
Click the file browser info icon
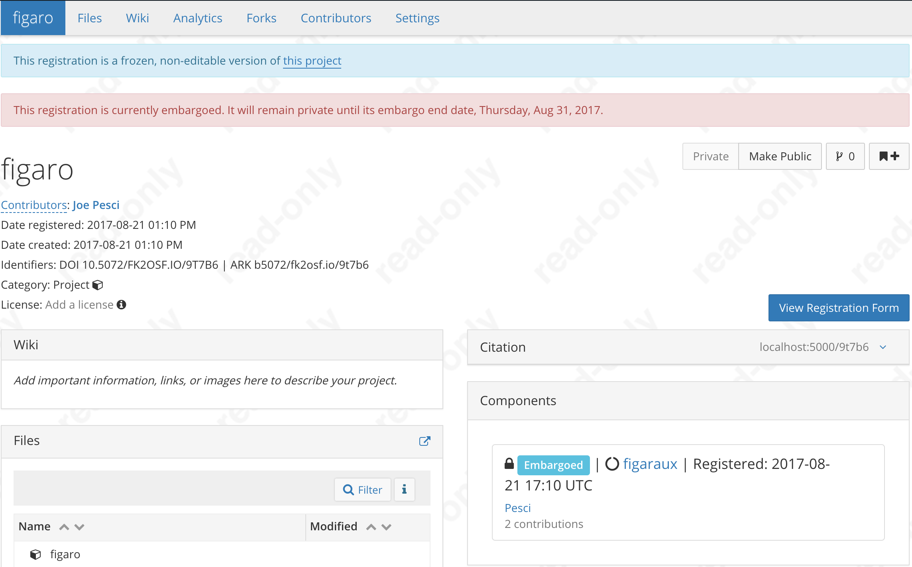(x=404, y=489)
